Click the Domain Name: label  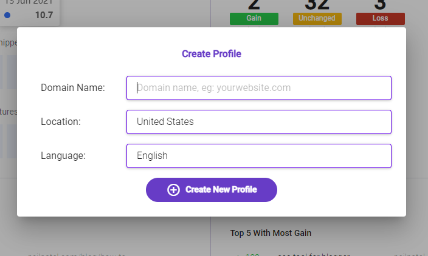point(73,88)
